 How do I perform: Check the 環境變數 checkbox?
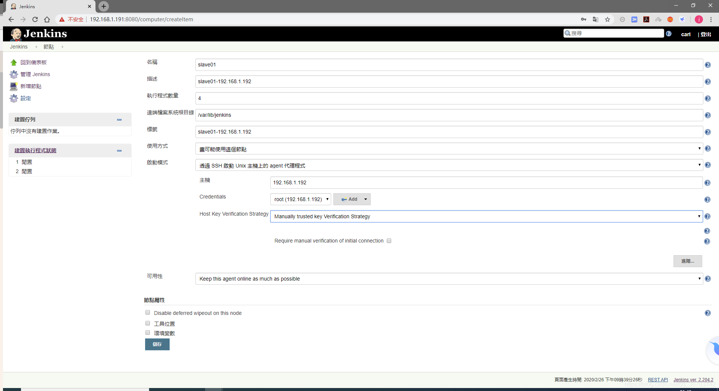(x=148, y=332)
